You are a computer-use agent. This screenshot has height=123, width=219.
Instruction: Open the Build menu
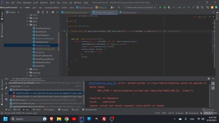(52, 2)
